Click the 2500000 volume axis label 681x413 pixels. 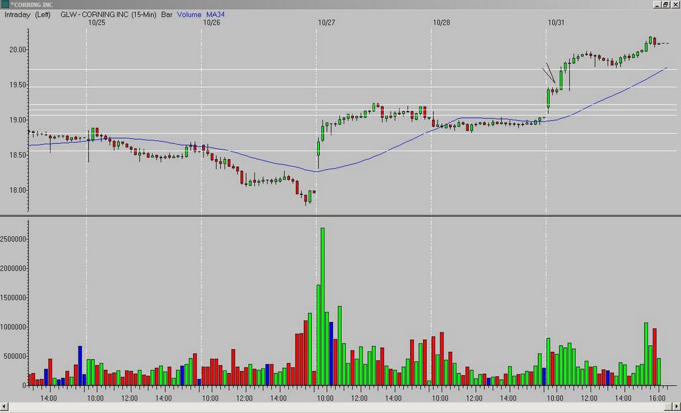point(13,239)
